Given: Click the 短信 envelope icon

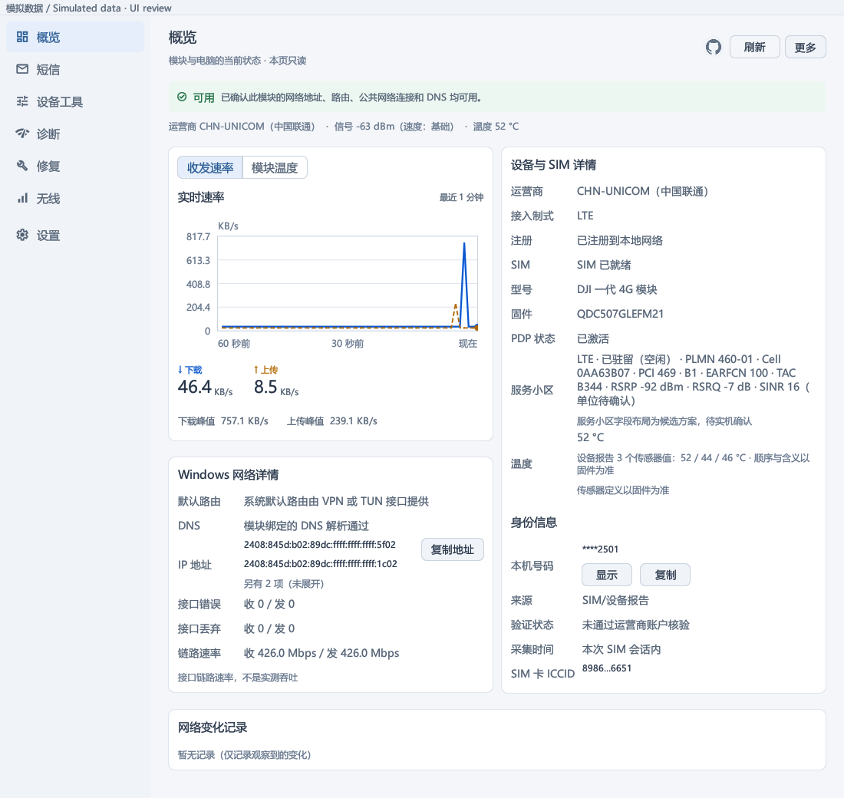Looking at the screenshot, I should 22,69.
